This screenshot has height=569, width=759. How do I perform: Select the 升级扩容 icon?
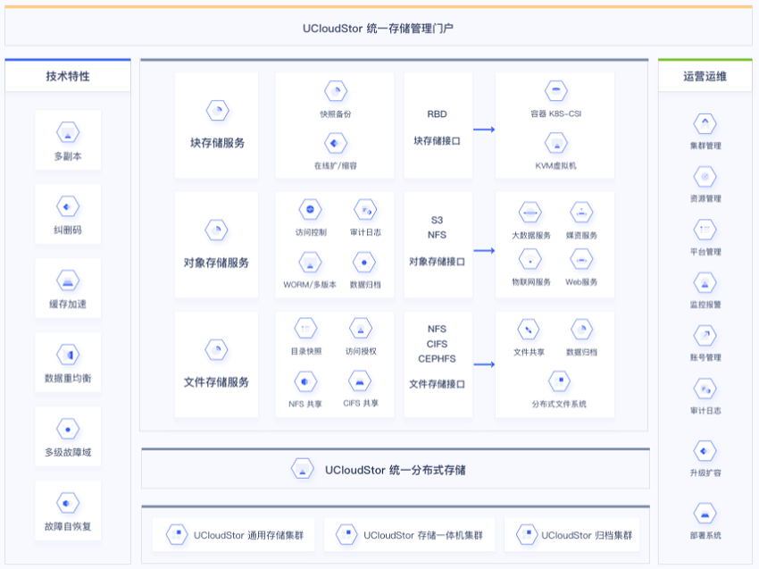[x=705, y=451]
